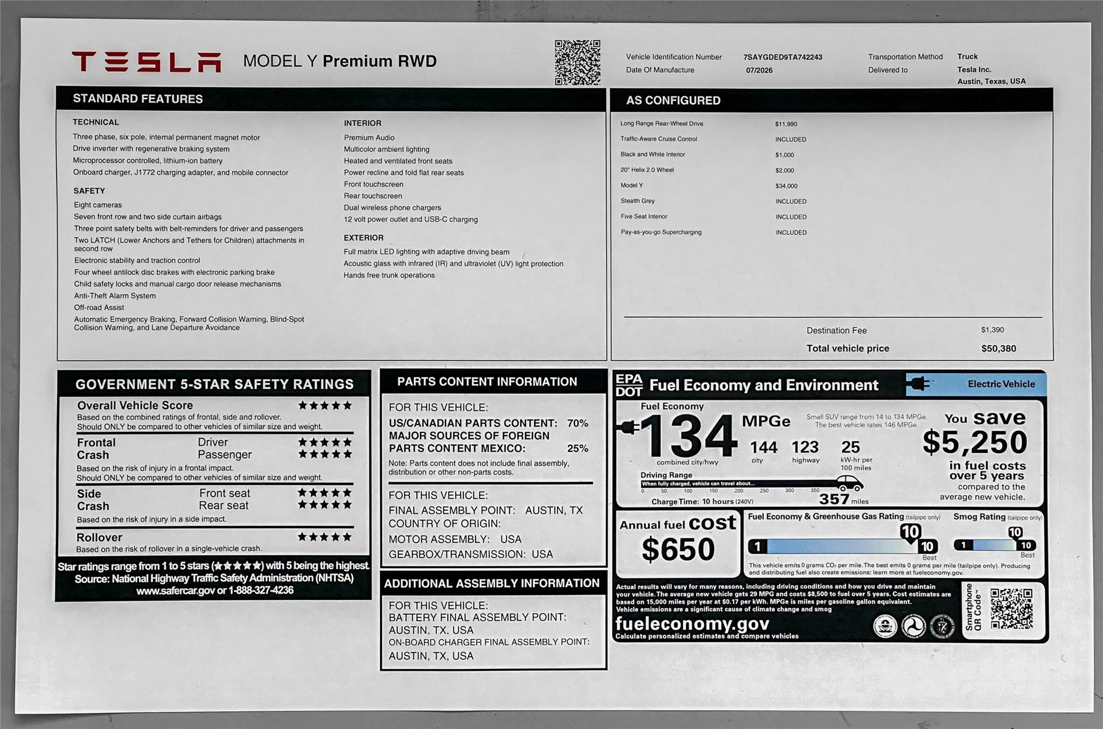Click the Hands free trunk operations feature

point(389,275)
